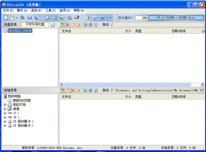Open the 工具(T) menu
This screenshot has width=206, height=152.
51,10
